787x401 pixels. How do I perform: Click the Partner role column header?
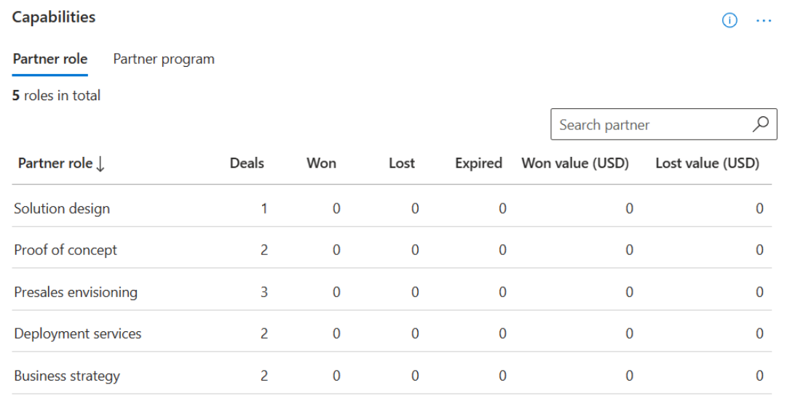(x=55, y=163)
